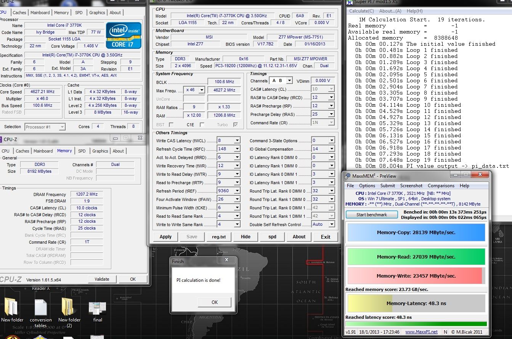Click the Apply button in CPU Tweaker
Viewport: 512px width, 339px height.
coord(165,237)
